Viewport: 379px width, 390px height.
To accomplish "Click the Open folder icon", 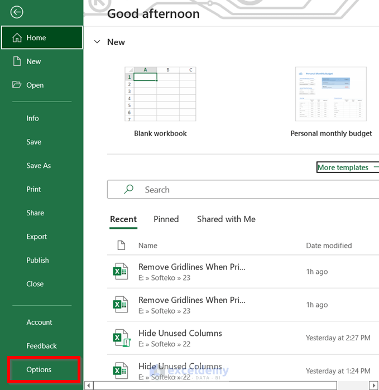I will pyautogui.click(x=17, y=85).
